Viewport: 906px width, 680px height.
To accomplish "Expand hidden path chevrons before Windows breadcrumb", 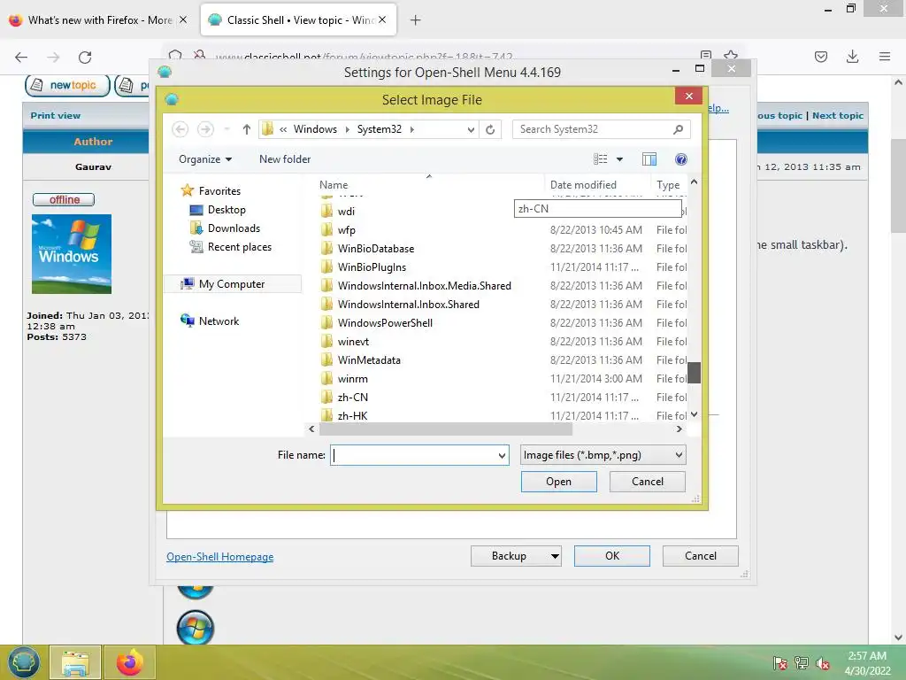I will (x=283, y=129).
